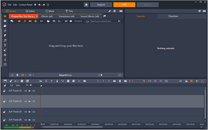Click the Audio Ducking icon in the timeline toolbar
208x130 pixels.
pyautogui.click(x=63, y=81)
